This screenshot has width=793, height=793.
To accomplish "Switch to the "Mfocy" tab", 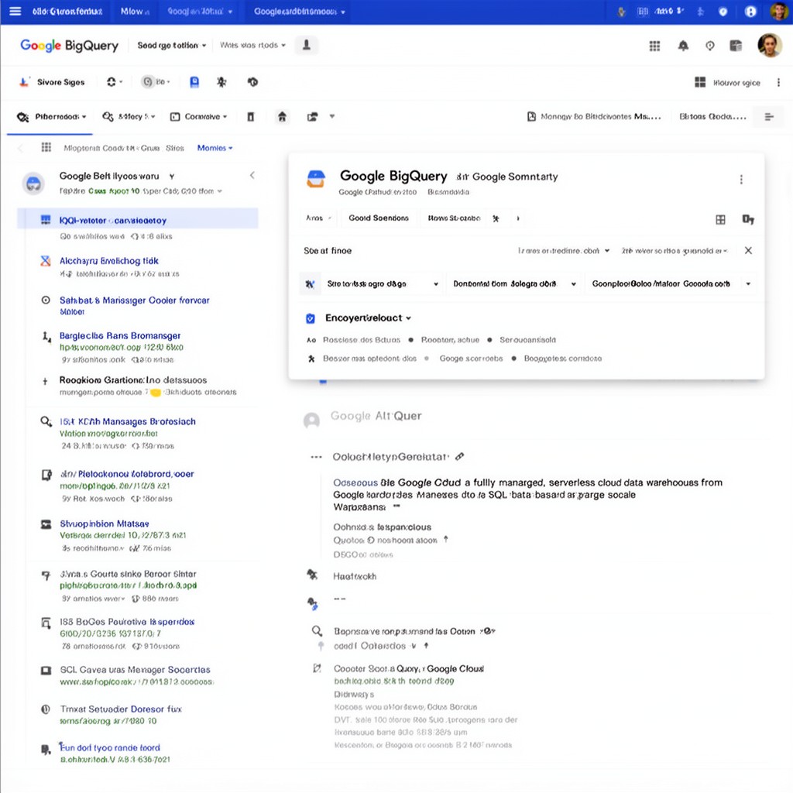I will 129,117.
